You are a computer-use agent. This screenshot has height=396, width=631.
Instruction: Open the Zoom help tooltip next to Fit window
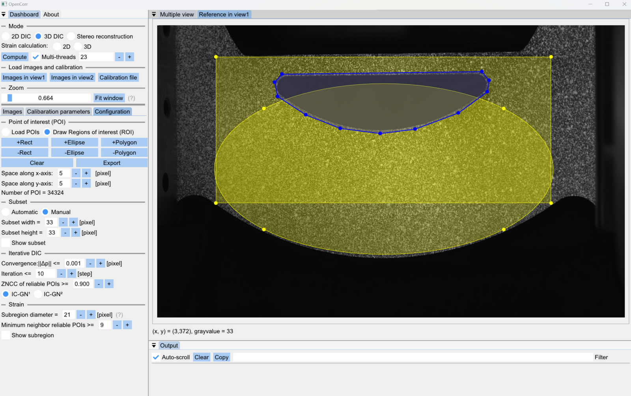point(131,98)
